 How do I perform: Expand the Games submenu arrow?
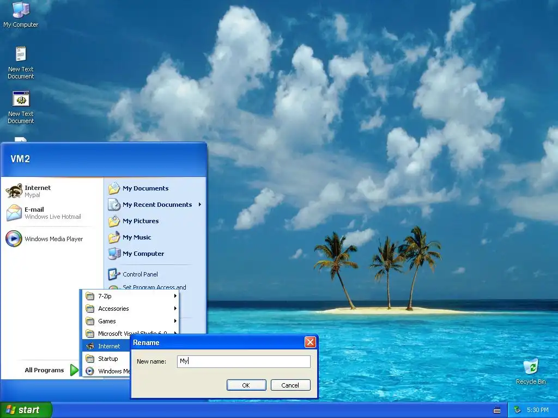click(175, 321)
